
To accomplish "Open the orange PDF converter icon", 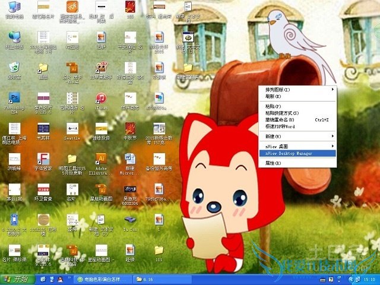I will click(x=72, y=7).
